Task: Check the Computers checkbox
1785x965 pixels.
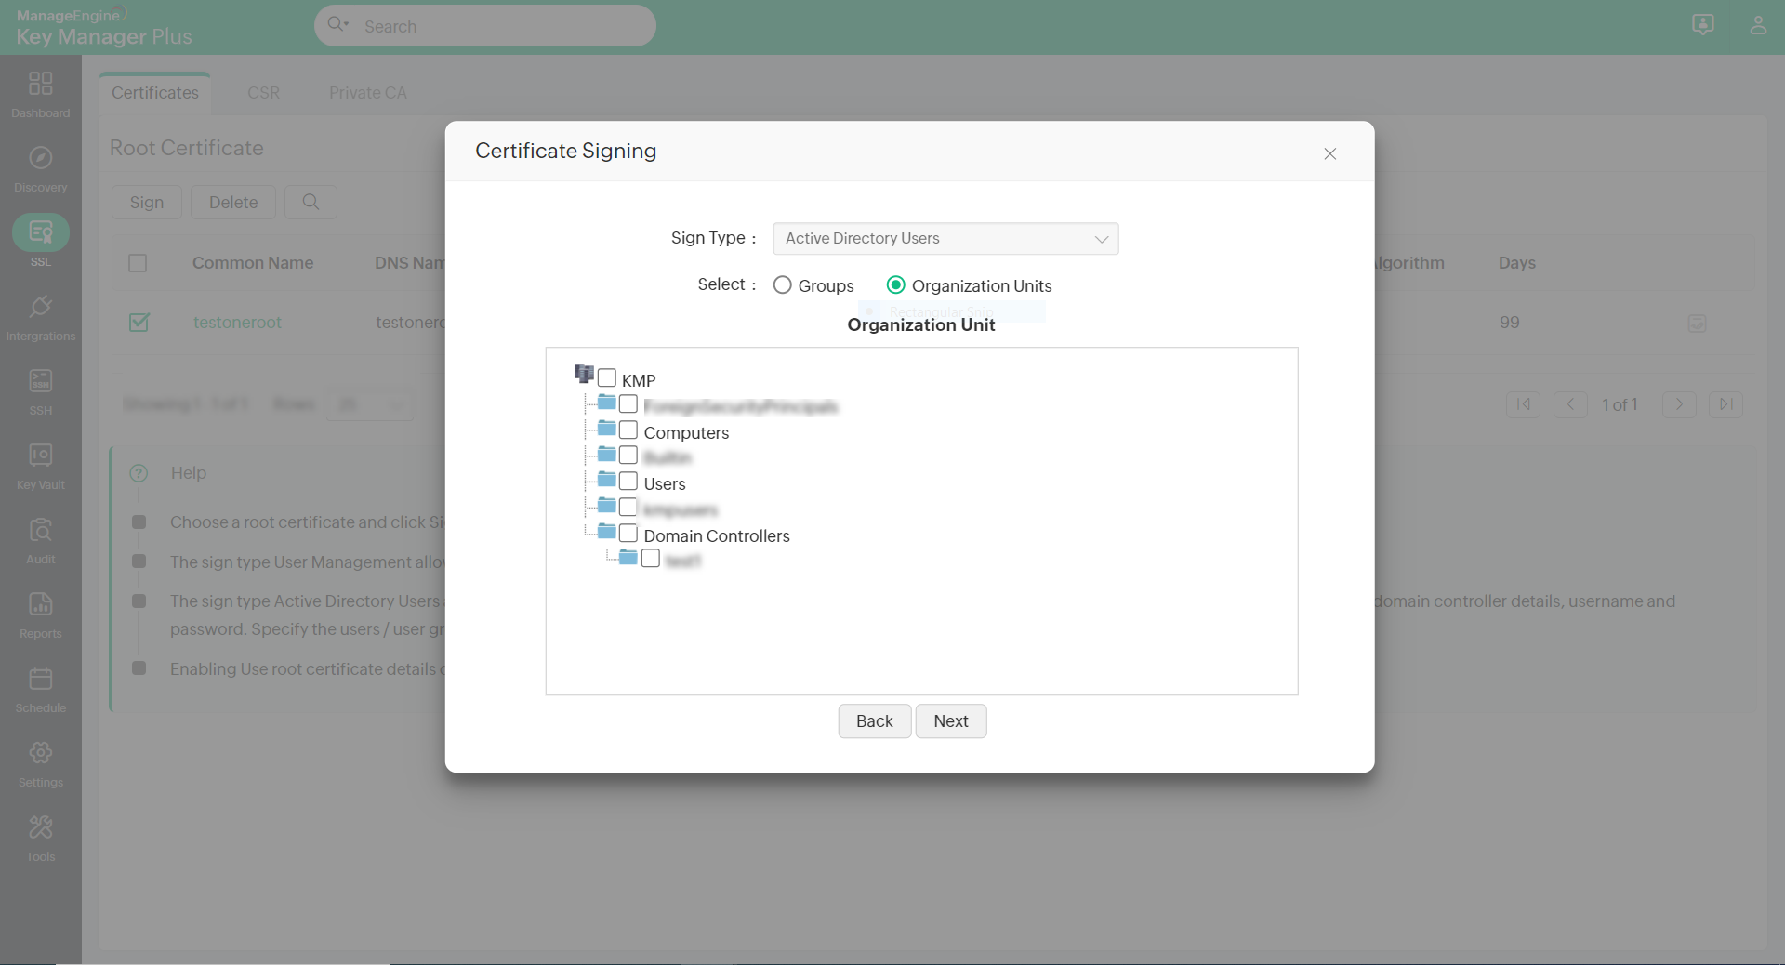Action: click(x=628, y=430)
